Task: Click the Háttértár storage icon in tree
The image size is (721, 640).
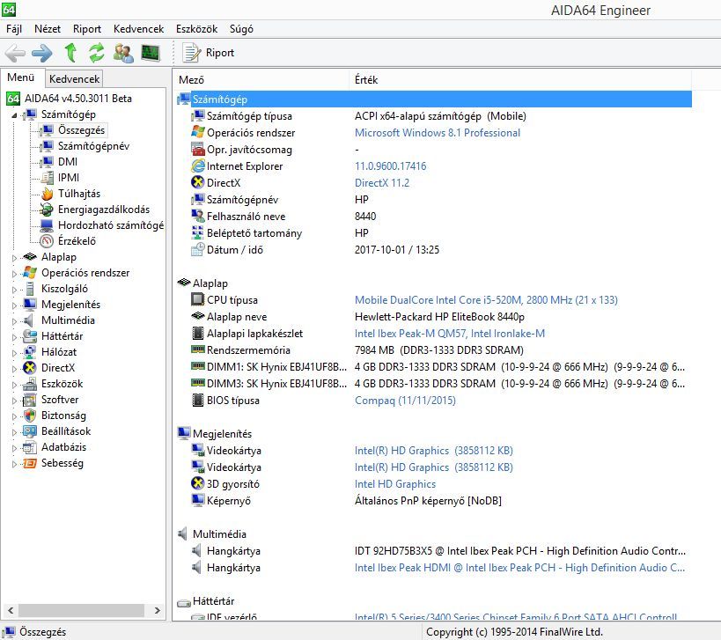Action: pyautogui.click(x=30, y=336)
